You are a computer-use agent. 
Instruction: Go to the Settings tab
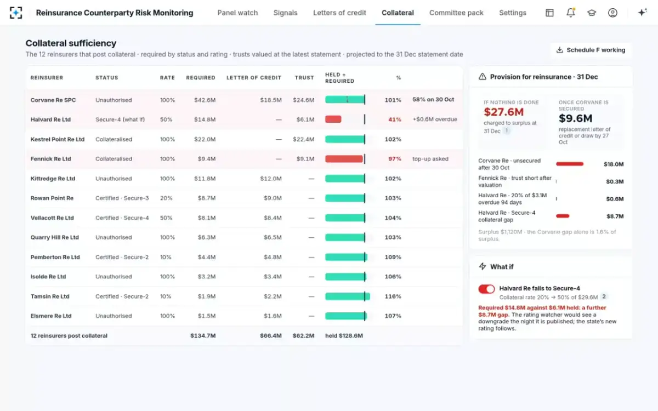[x=513, y=13]
